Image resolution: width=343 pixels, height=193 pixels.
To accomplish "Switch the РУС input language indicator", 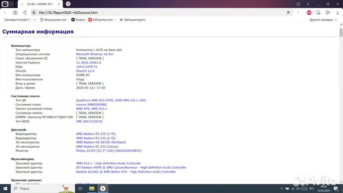I will click(x=312, y=188).
